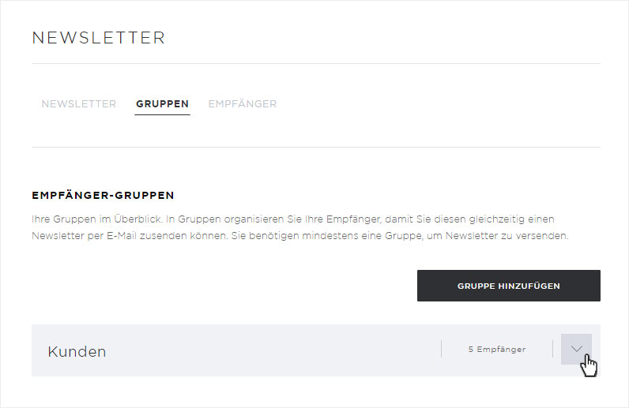Click the underline beneath the Gruppen tab
The width and height of the screenshot is (629, 408).
[x=162, y=114]
